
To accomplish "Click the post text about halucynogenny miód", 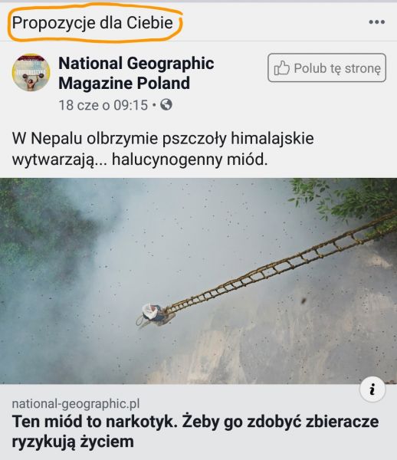I will [x=163, y=149].
